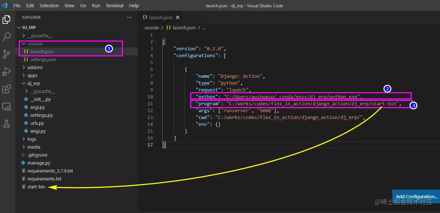Open the Run menu

[96, 5]
